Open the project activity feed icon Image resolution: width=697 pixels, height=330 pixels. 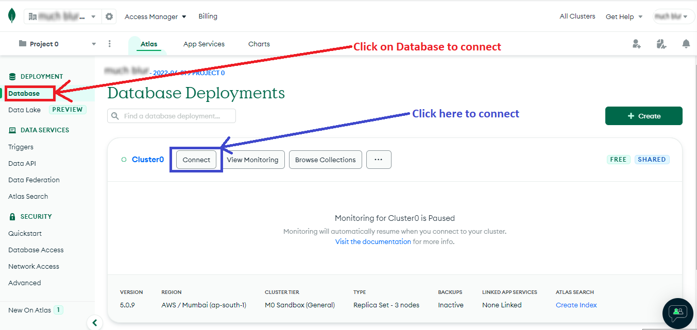pos(661,44)
